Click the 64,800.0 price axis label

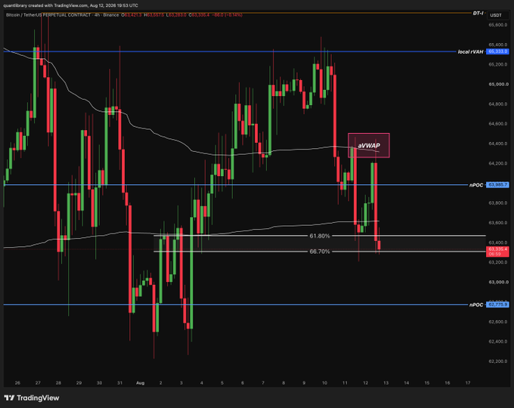(x=497, y=104)
